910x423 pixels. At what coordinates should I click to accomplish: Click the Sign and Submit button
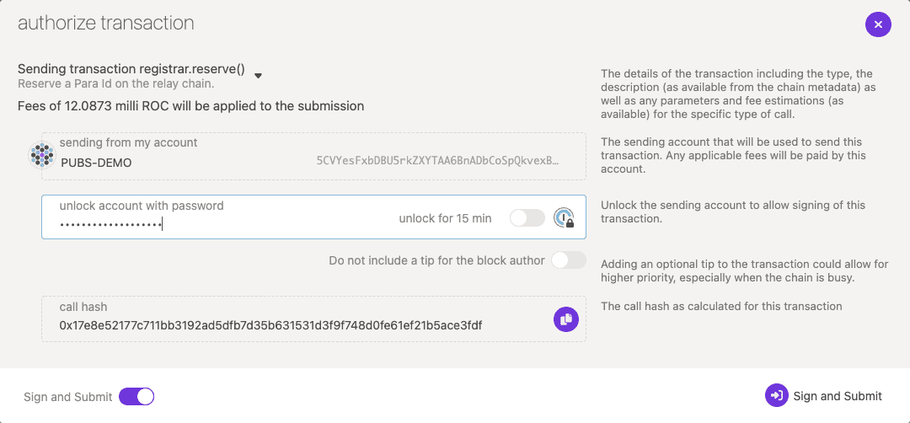(x=824, y=396)
